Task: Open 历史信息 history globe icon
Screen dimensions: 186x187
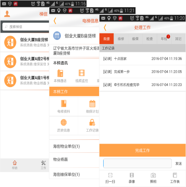Action: click(x=64, y=122)
